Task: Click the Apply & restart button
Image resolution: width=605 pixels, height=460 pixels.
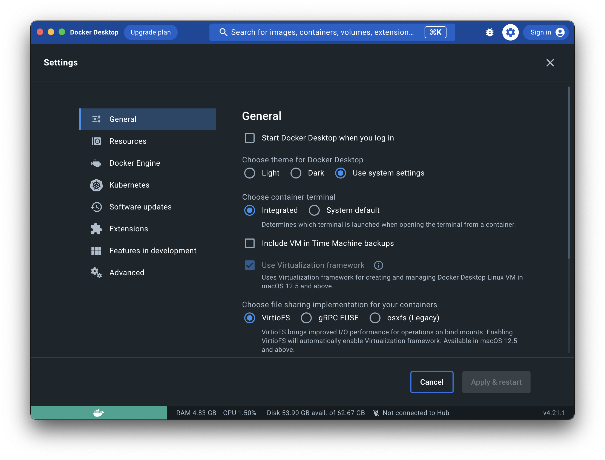Action: tap(496, 382)
